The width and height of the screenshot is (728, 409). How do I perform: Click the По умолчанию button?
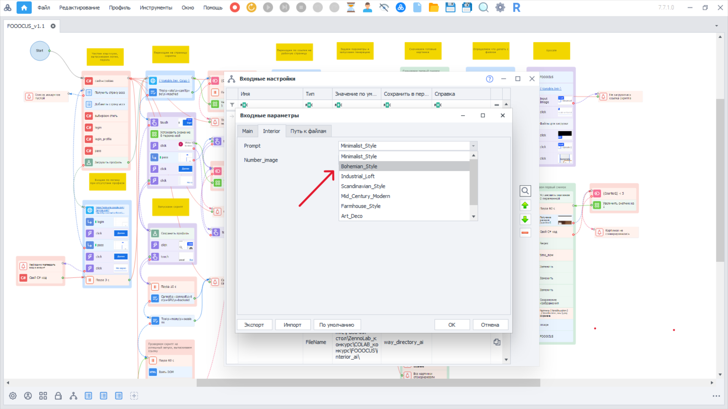pos(336,325)
